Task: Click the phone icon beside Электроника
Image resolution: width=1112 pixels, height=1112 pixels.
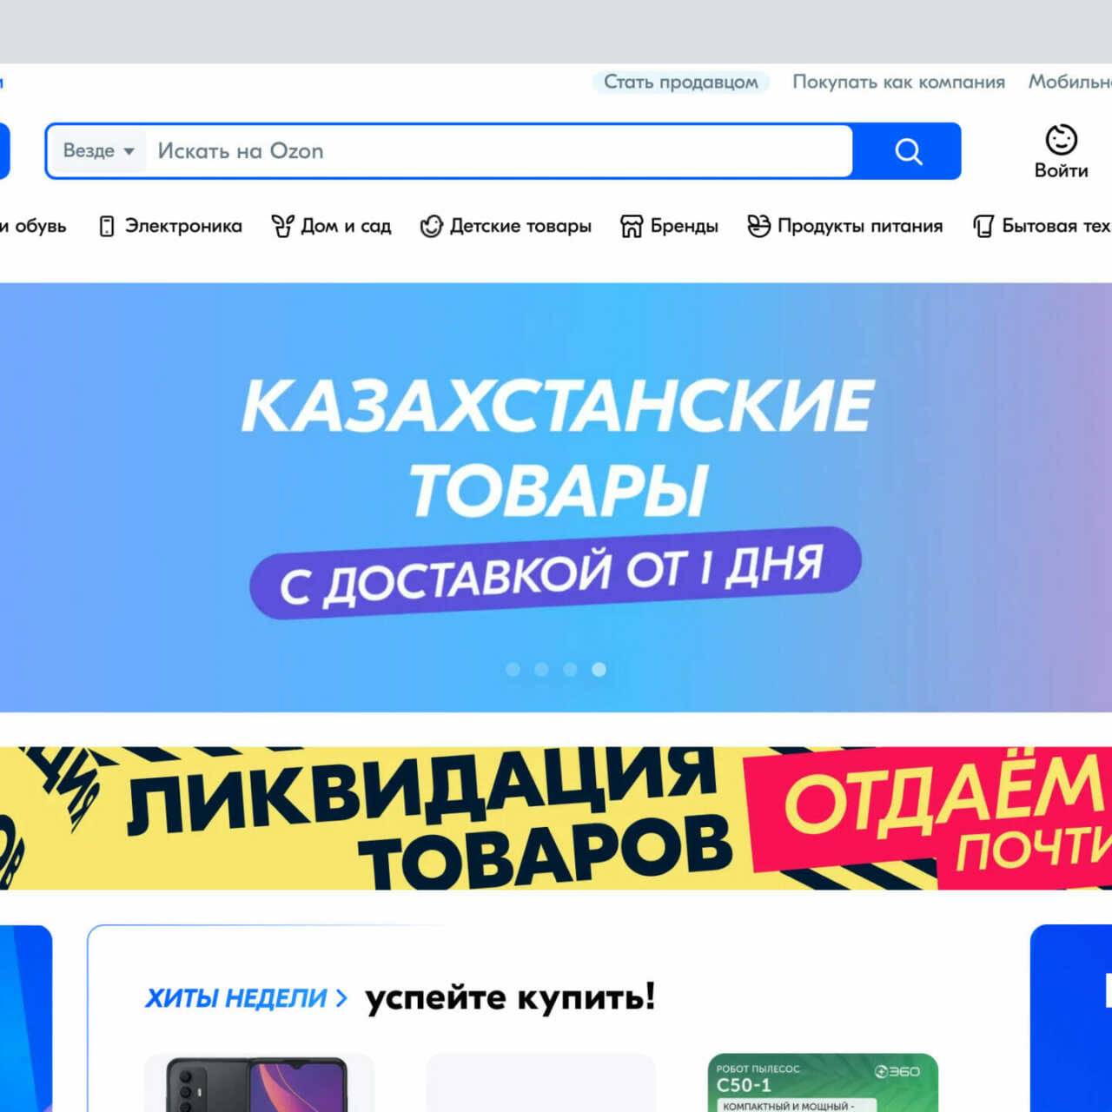Action: click(107, 227)
